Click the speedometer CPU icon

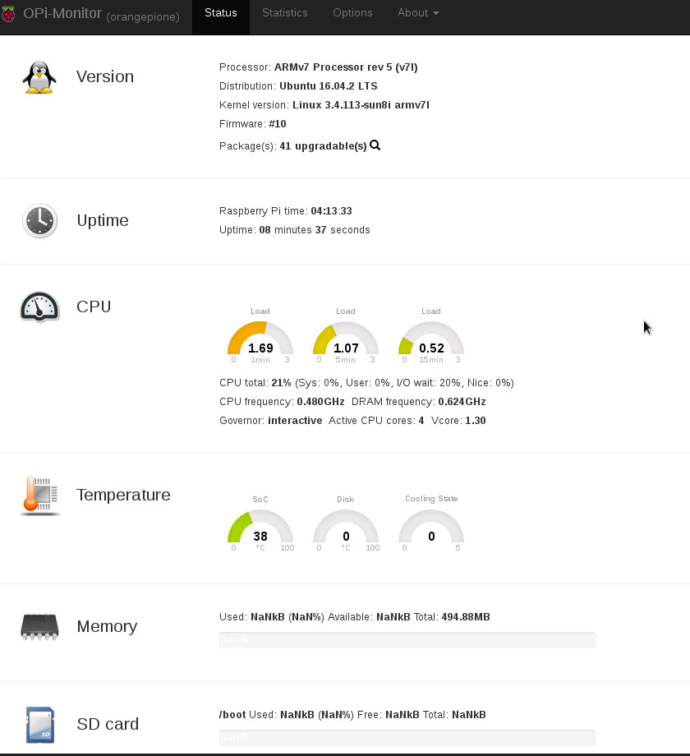(x=39, y=307)
